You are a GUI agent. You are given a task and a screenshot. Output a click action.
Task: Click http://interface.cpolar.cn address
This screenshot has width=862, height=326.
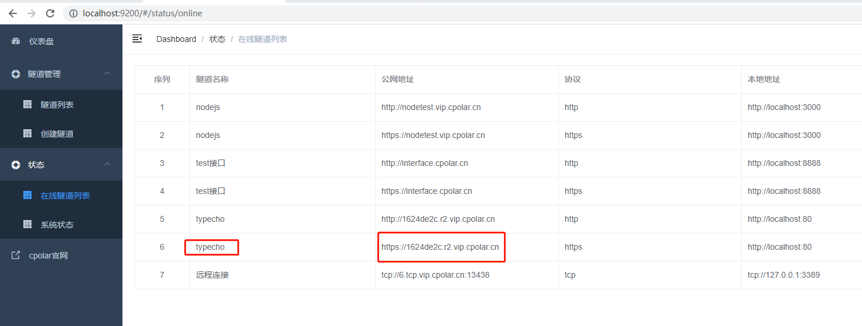tap(425, 163)
